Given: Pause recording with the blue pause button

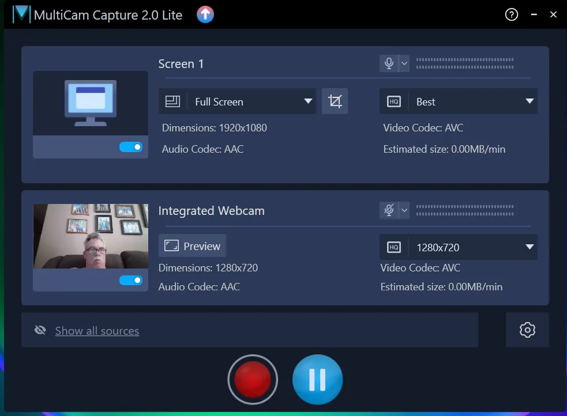Looking at the screenshot, I should [317, 380].
